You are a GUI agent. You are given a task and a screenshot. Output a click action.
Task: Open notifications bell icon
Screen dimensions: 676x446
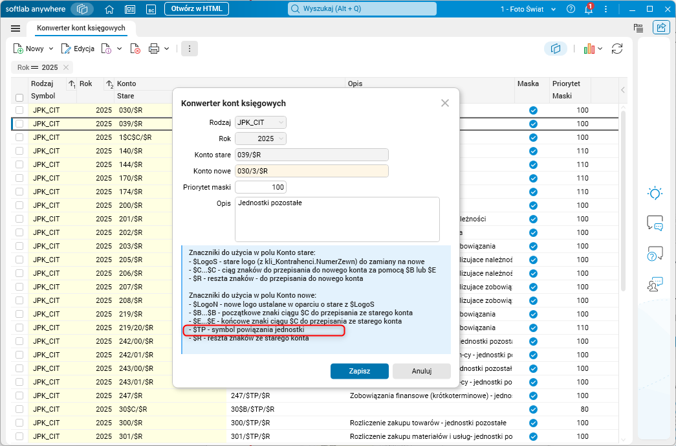click(x=589, y=9)
